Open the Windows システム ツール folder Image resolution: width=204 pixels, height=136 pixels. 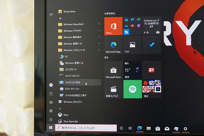[79, 50]
